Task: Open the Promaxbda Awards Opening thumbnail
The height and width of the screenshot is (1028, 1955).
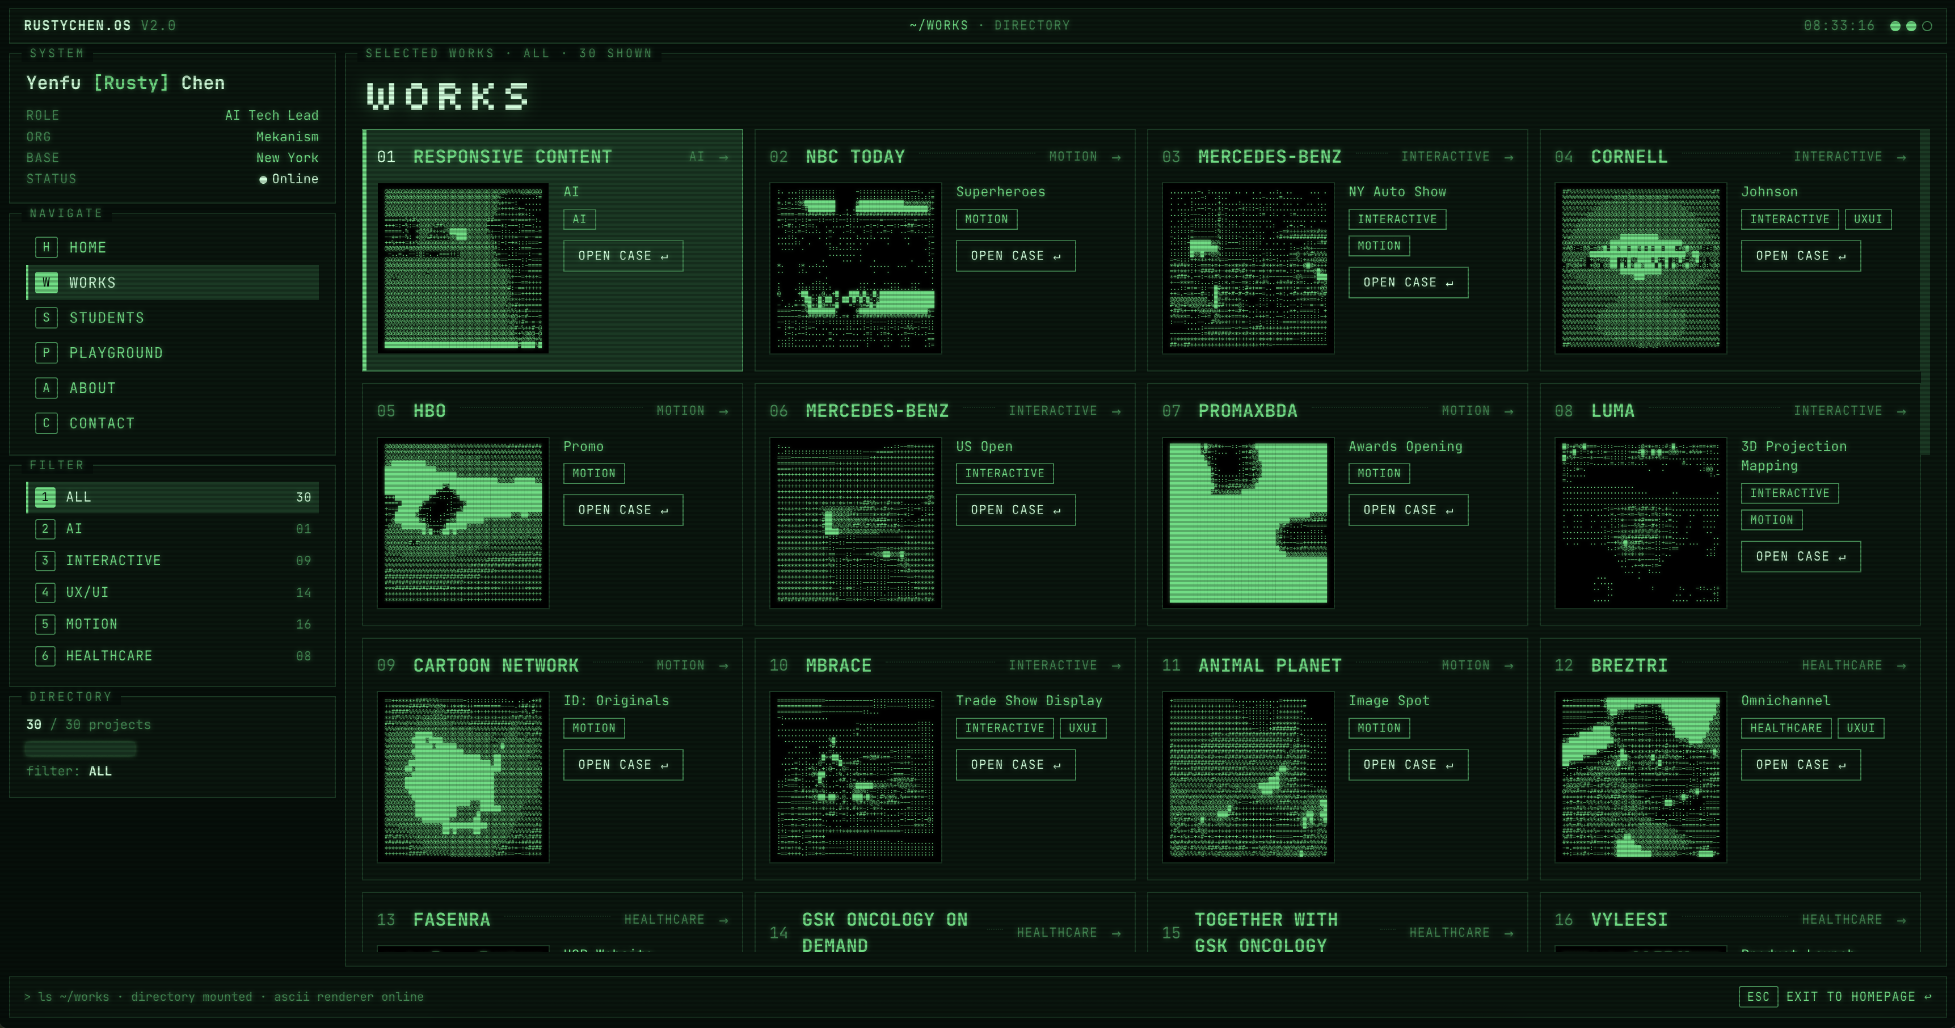Action: click(1248, 523)
